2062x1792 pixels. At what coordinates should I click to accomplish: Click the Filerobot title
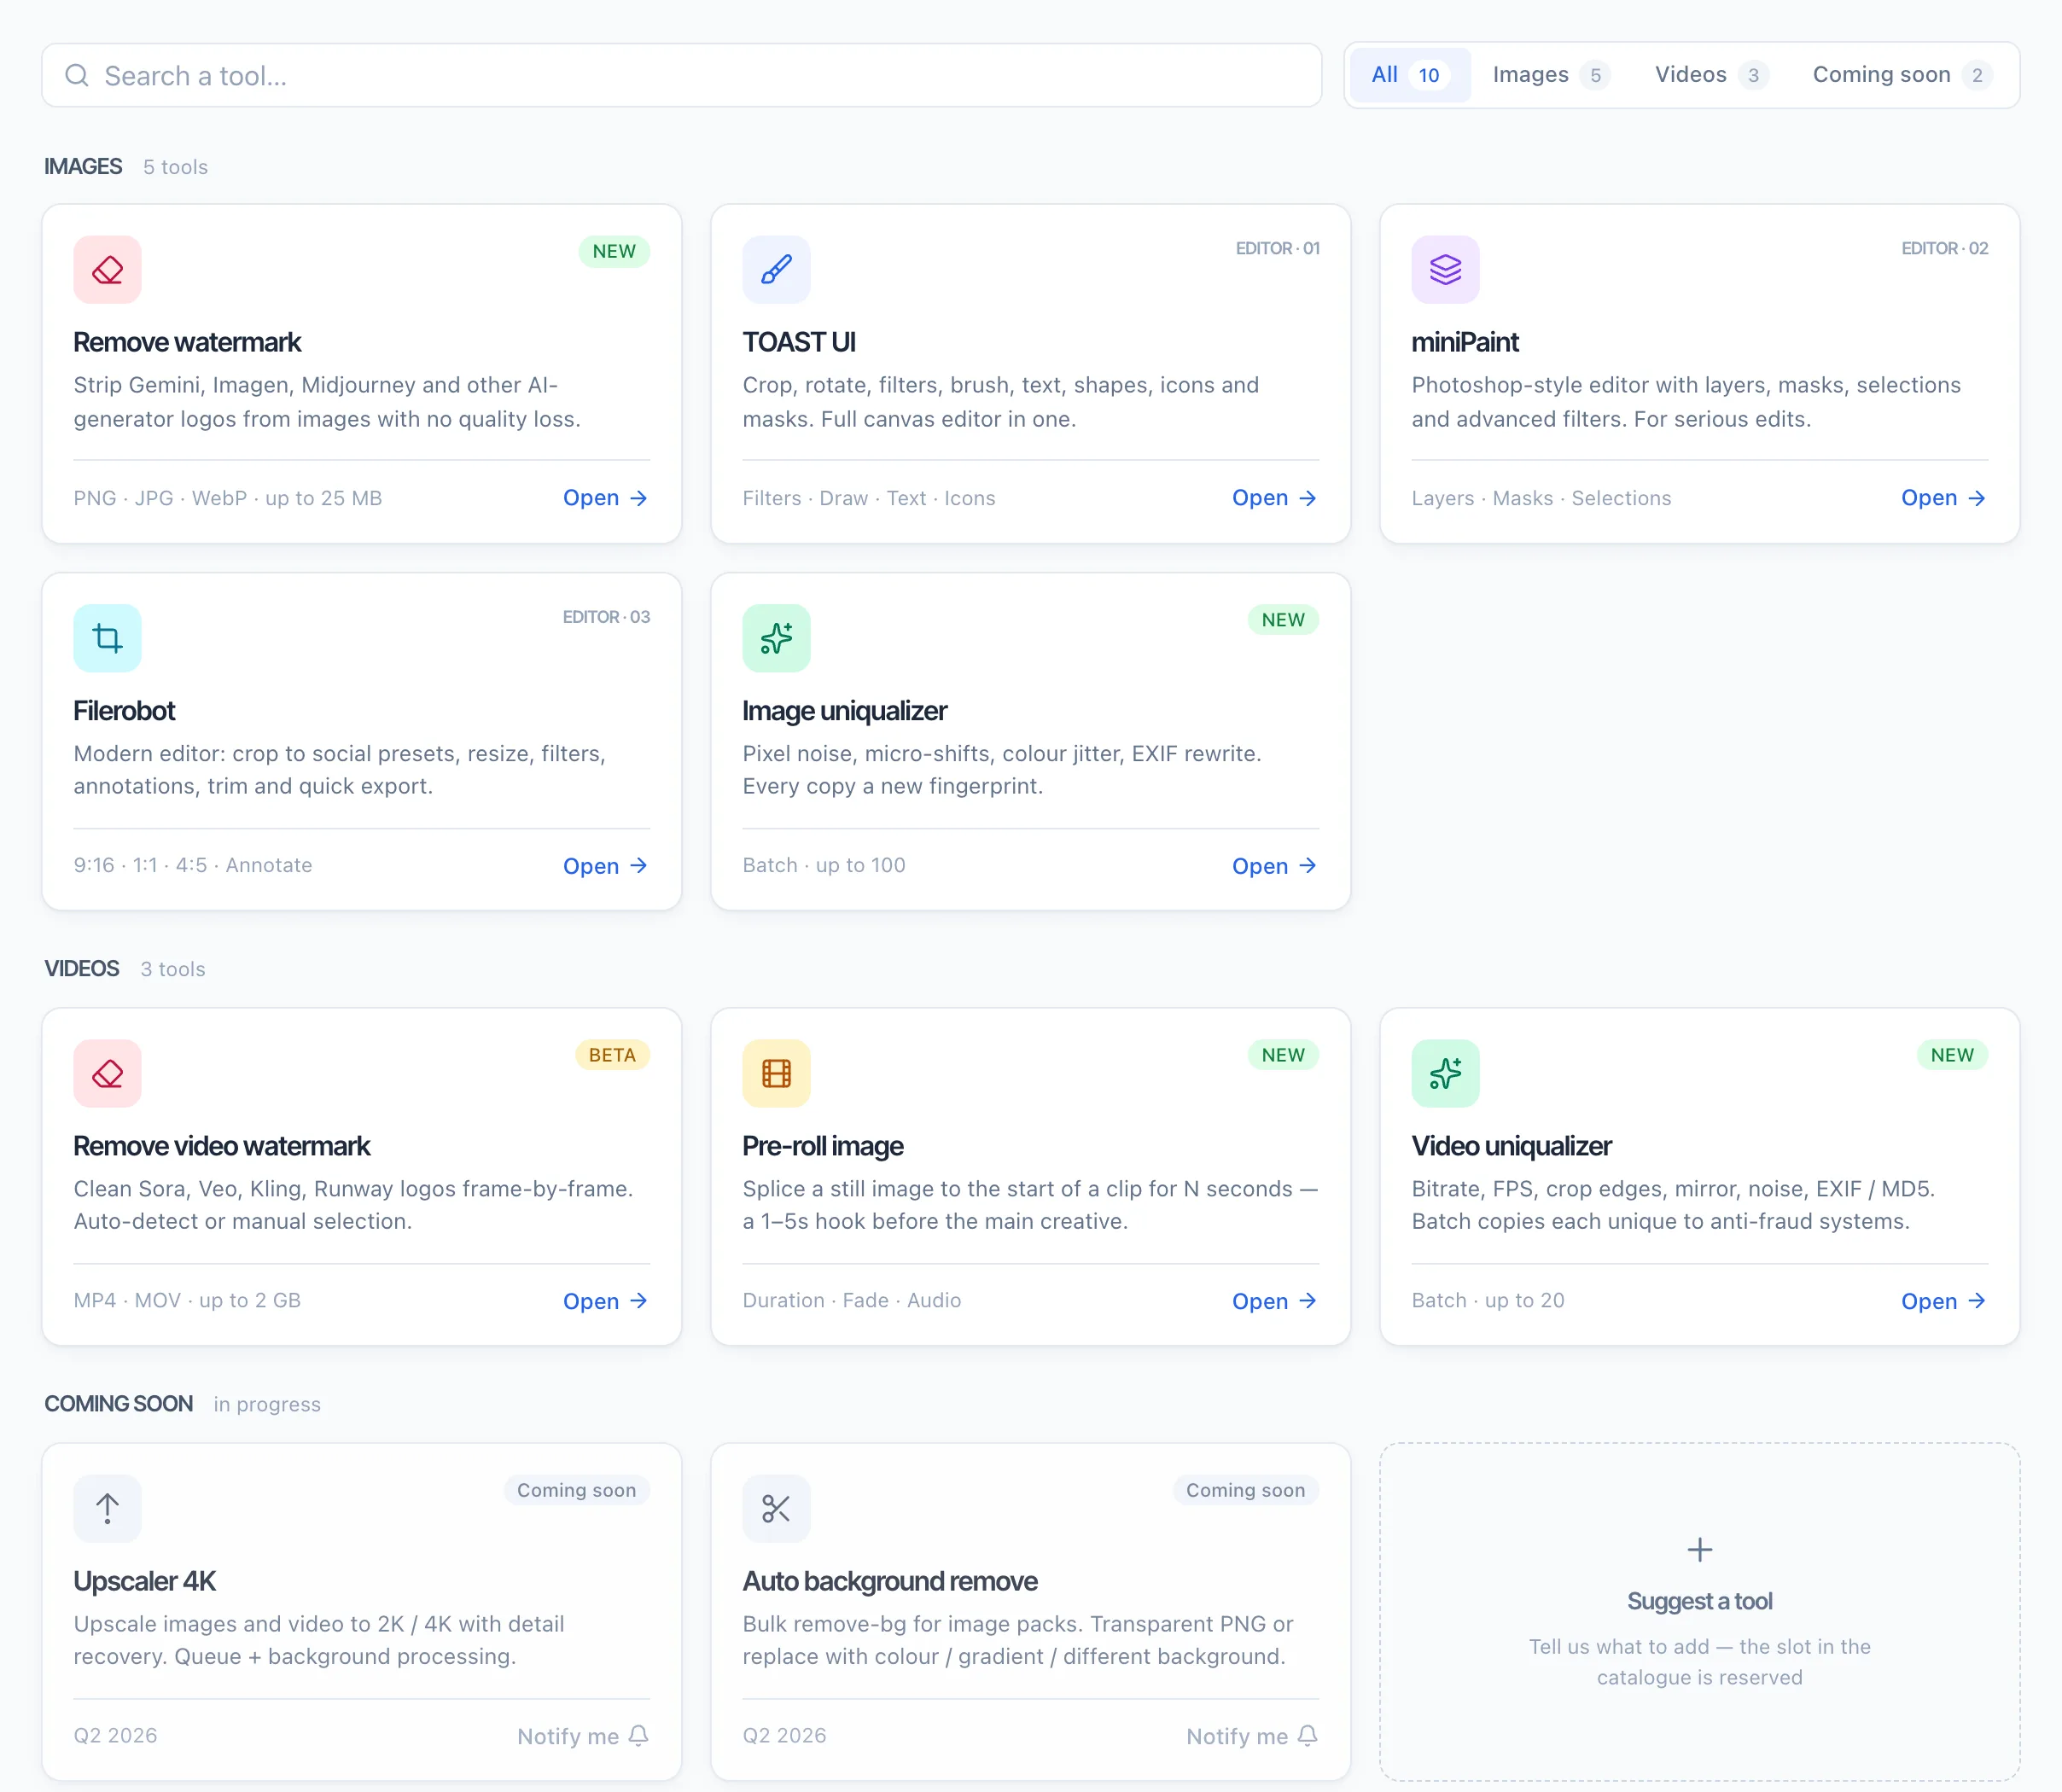coord(124,711)
